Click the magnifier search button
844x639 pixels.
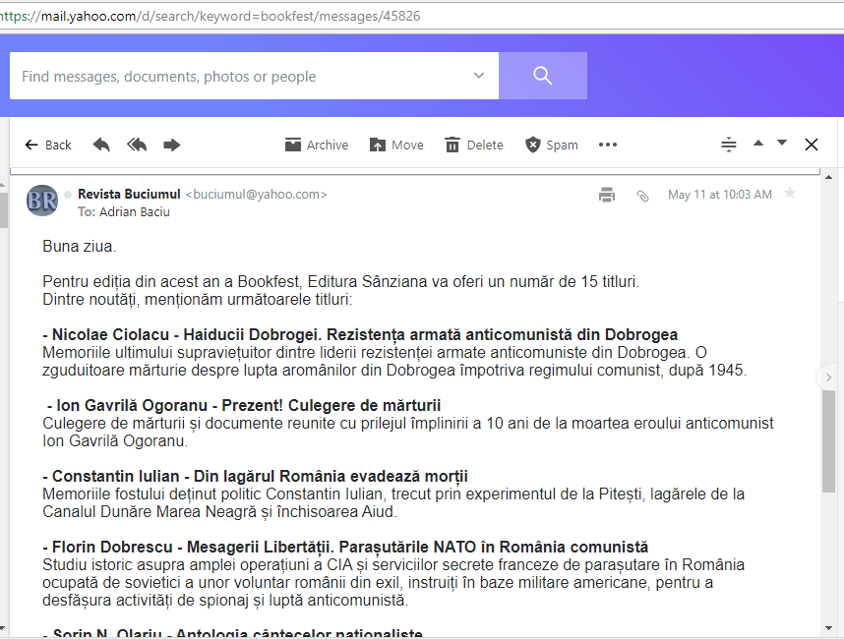(542, 76)
